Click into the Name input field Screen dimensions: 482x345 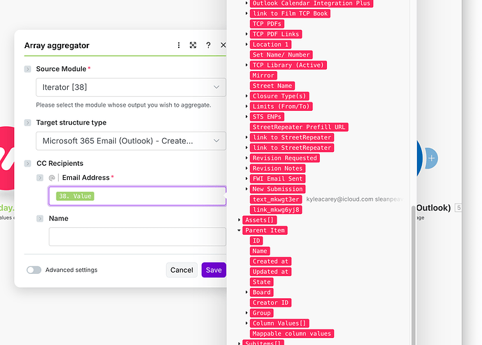click(137, 237)
